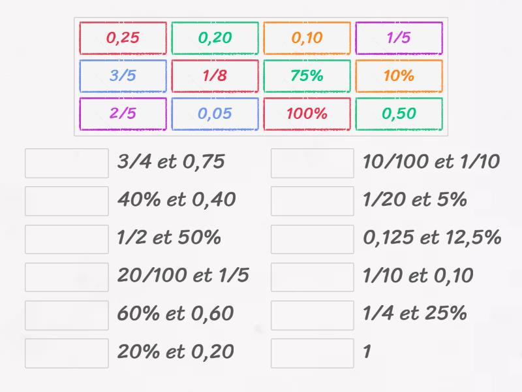Viewport: 522px width, 392px height.
Task: Select the purple 2/5 tile
Action: [123, 114]
